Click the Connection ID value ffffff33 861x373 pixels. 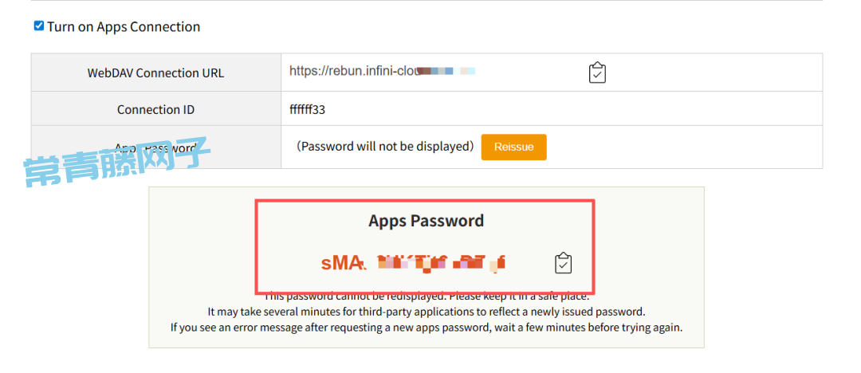pyautogui.click(x=308, y=109)
